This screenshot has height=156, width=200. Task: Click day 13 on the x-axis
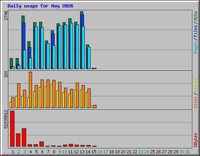point(82,152)
